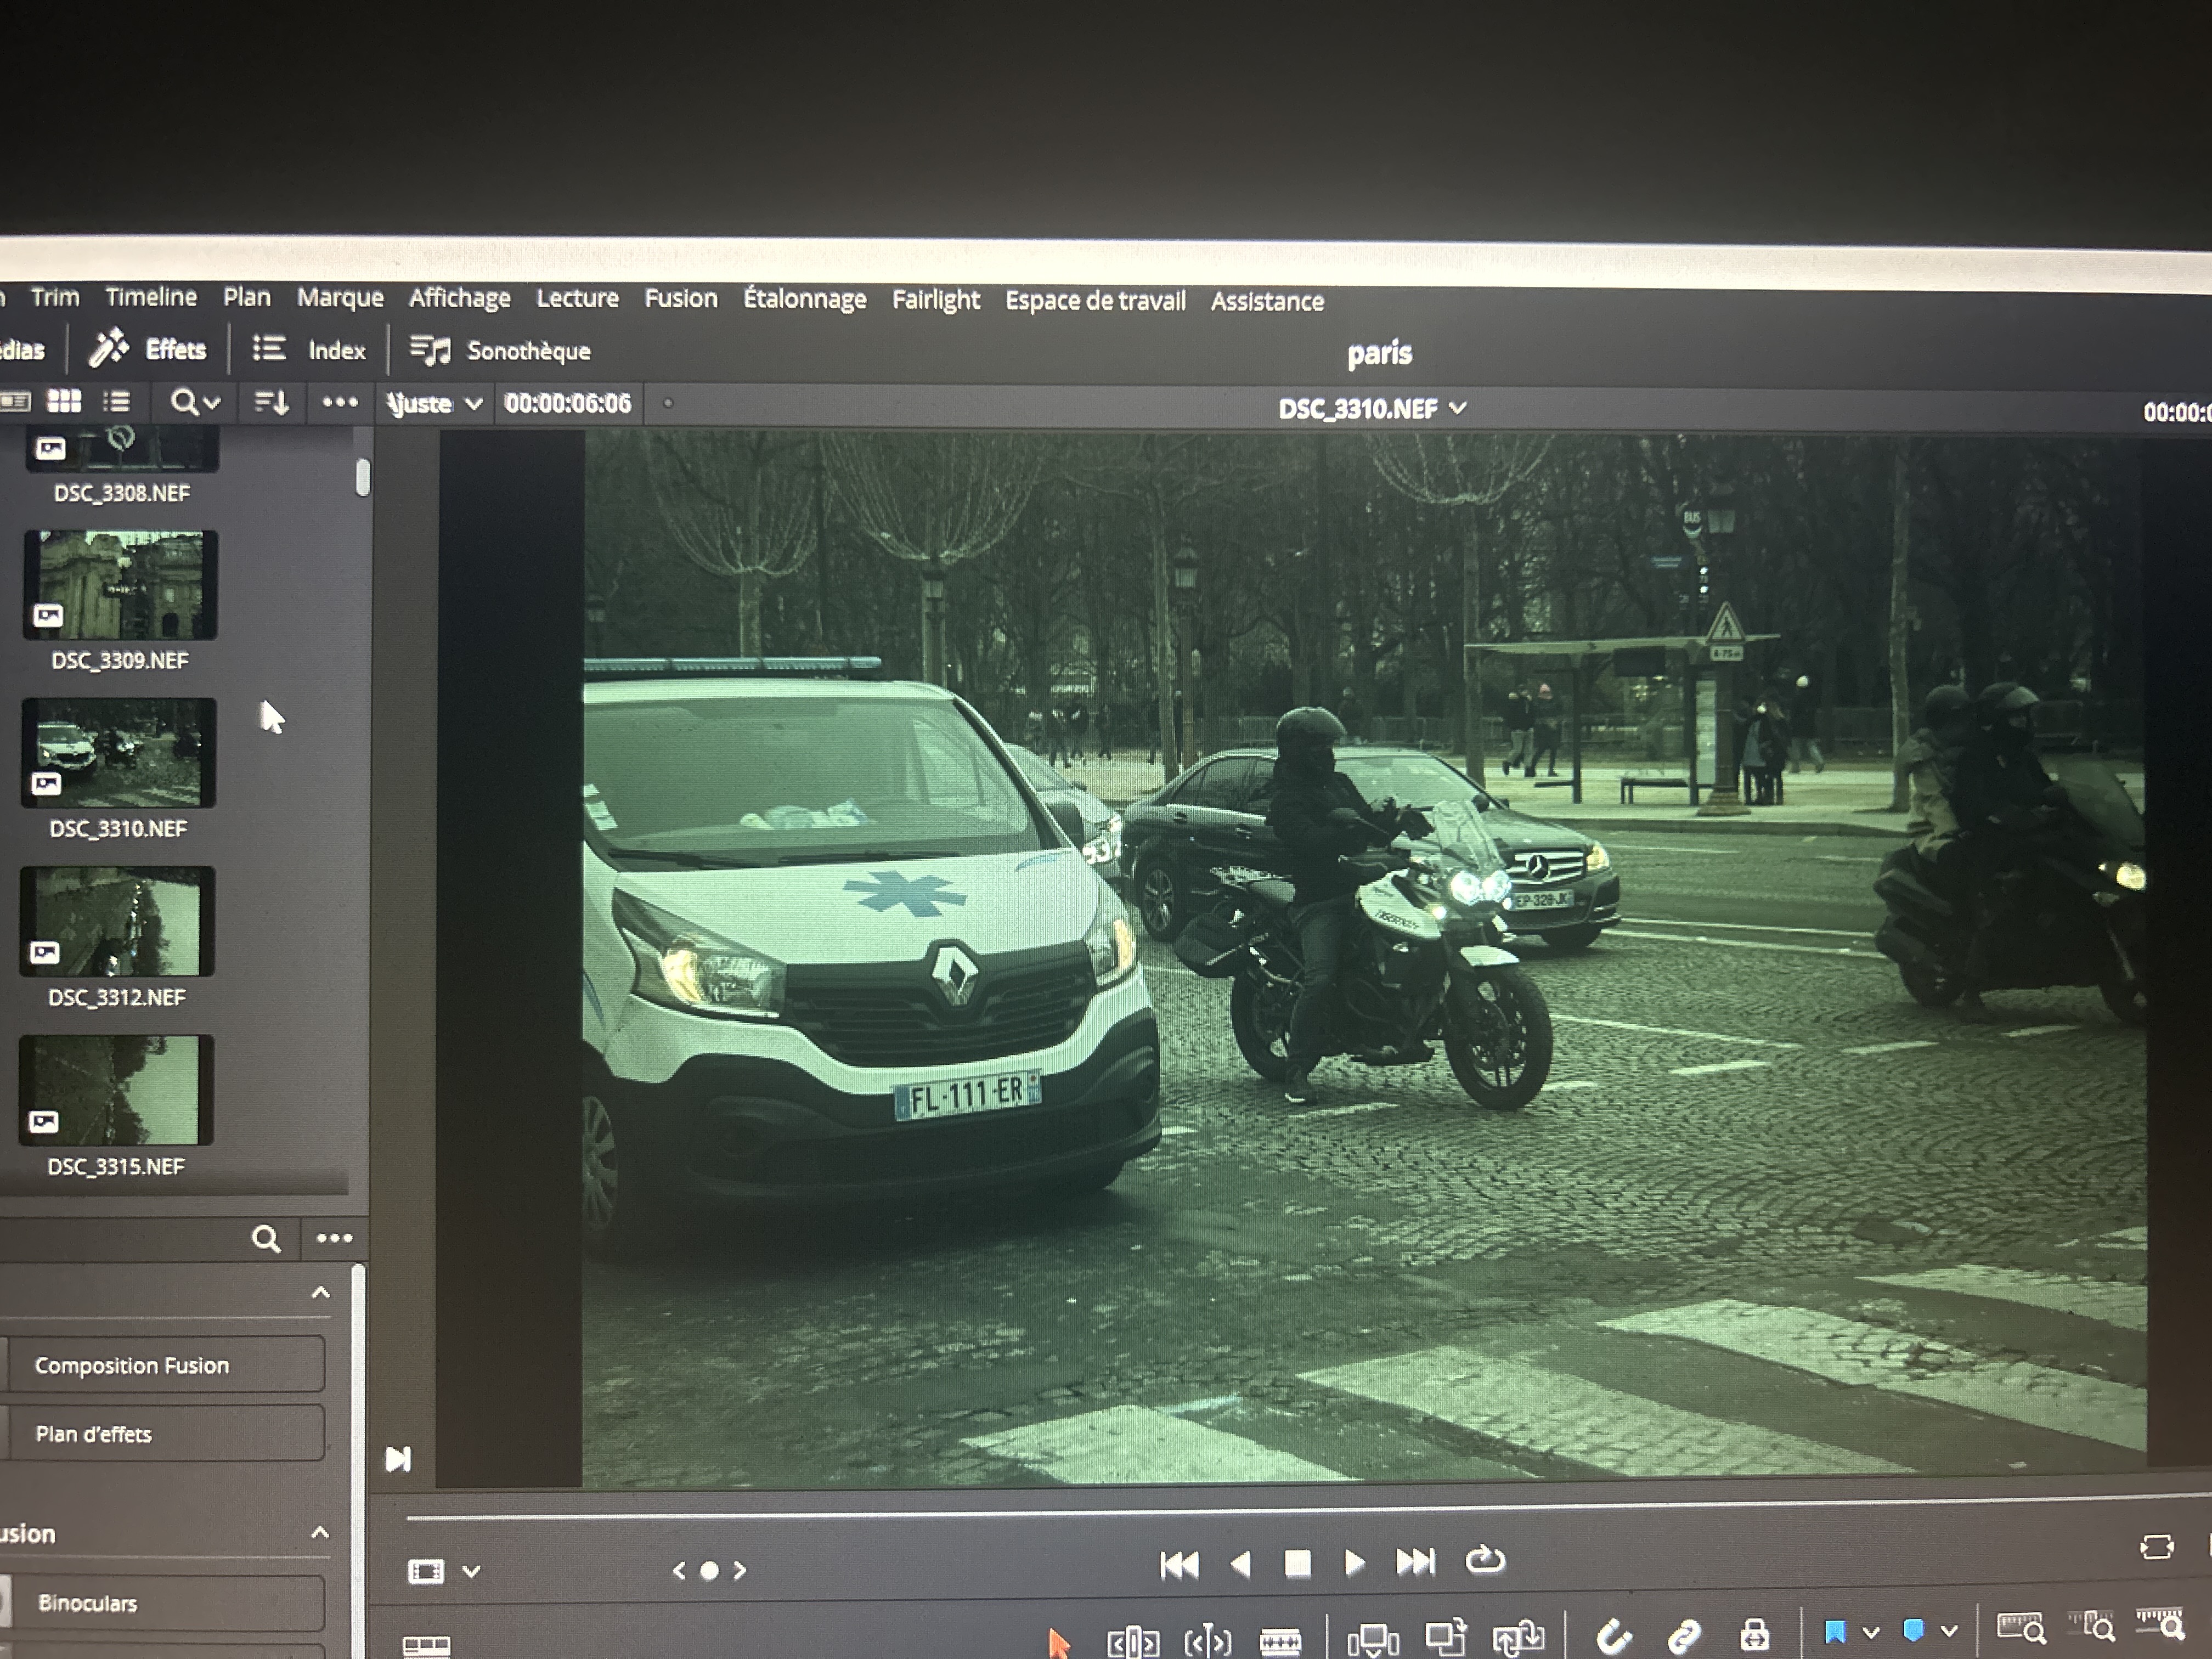Toggle loop playback
The image size is (2212, 1659).
(x=1485, y=1560)
